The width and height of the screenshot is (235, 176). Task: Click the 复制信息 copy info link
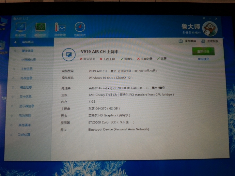[x=203, y=59]
